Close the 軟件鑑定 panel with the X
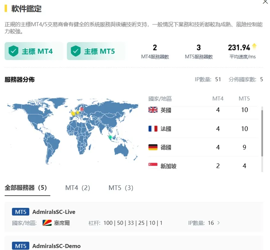The height and width of the screenshot is (250, 270). [265, 2]
